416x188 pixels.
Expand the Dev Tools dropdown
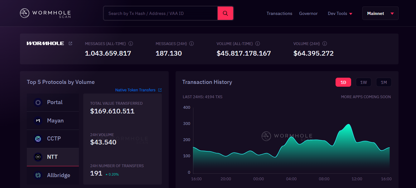pos(340,13)
